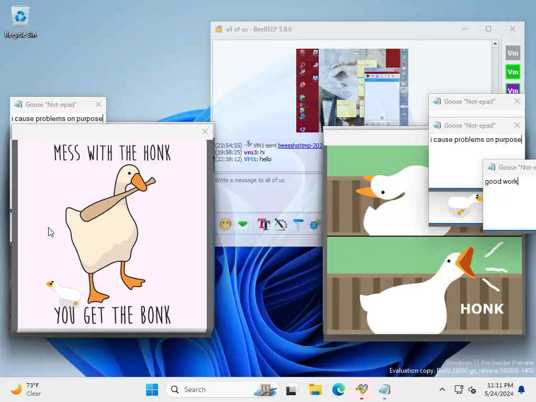This screenshot has width=536, height=402.
Task: Click the Goose notepad taskbar icon
Action: coord(385,389)
